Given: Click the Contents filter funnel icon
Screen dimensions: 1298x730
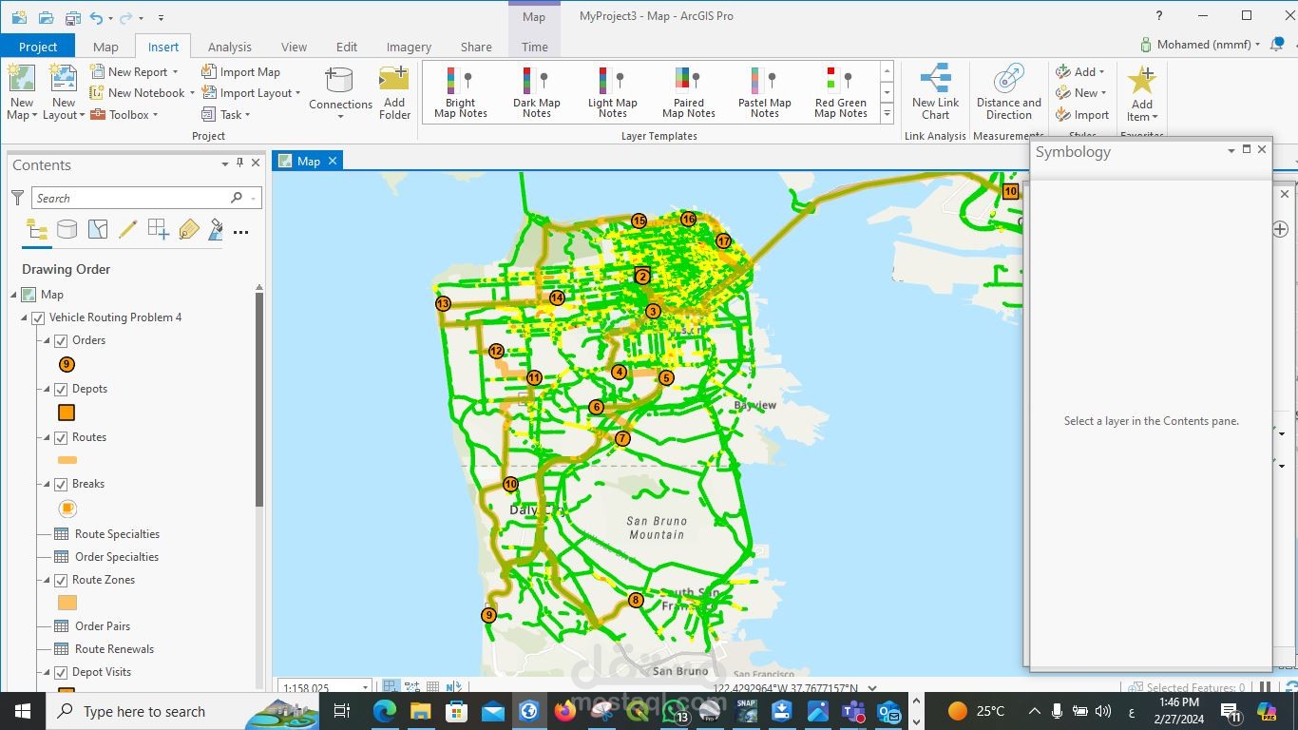Looking at the screenshot, I should pos(17,198).
